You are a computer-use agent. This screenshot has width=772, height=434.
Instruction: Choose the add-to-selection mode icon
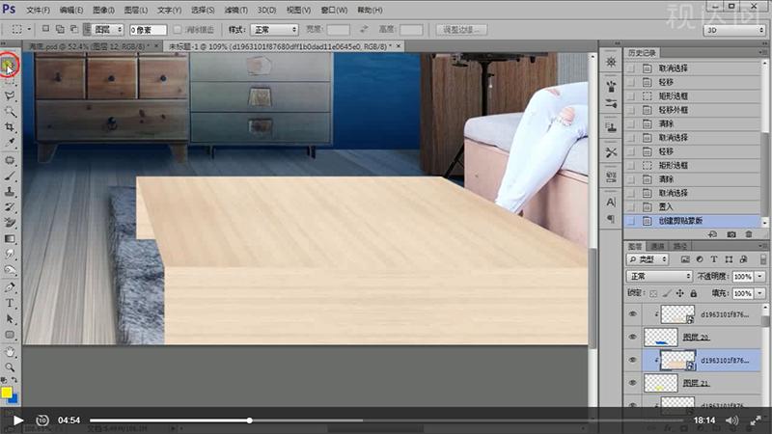60,29
